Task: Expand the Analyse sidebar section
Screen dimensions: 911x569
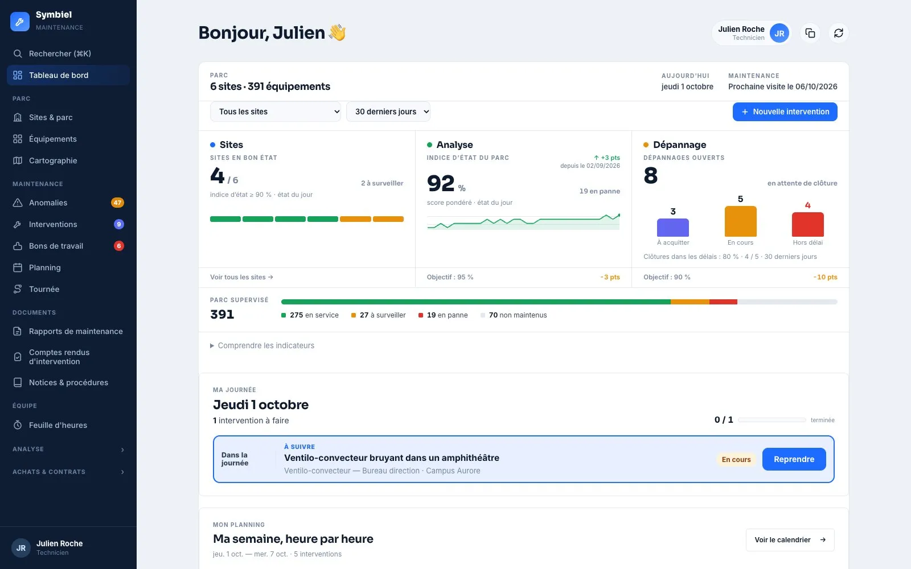Action: coord(68,450)
